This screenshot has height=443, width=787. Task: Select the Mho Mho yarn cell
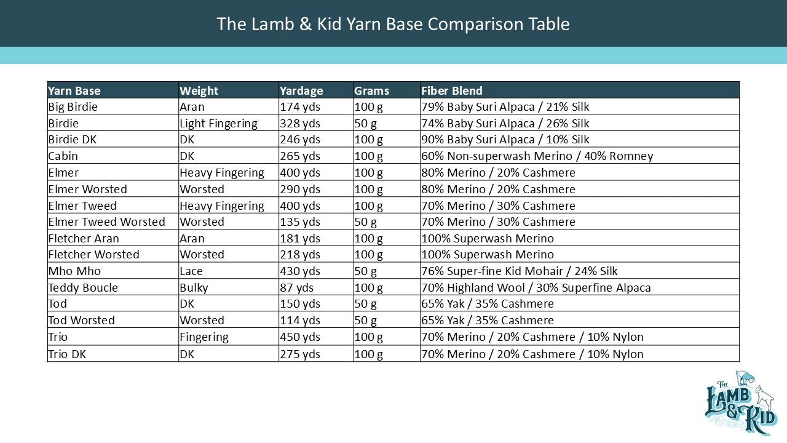click(x=74, y=271)
